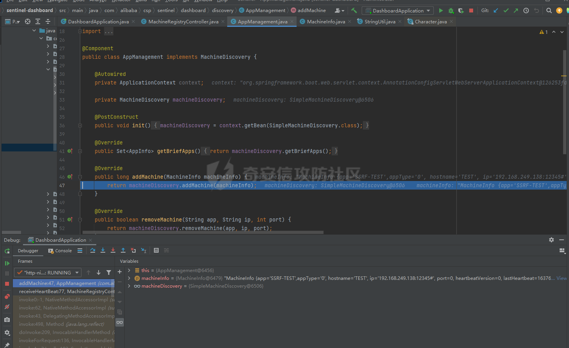The height and width of the screenshot is (348, 569).
Task: Select Debugger tab
Action: 28,251
